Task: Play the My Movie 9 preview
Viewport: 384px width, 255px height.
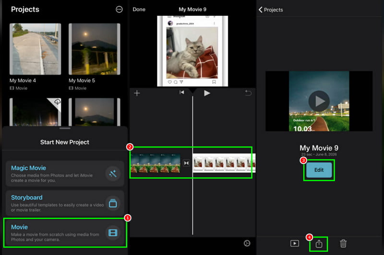Action: click(x=319, y=101)
